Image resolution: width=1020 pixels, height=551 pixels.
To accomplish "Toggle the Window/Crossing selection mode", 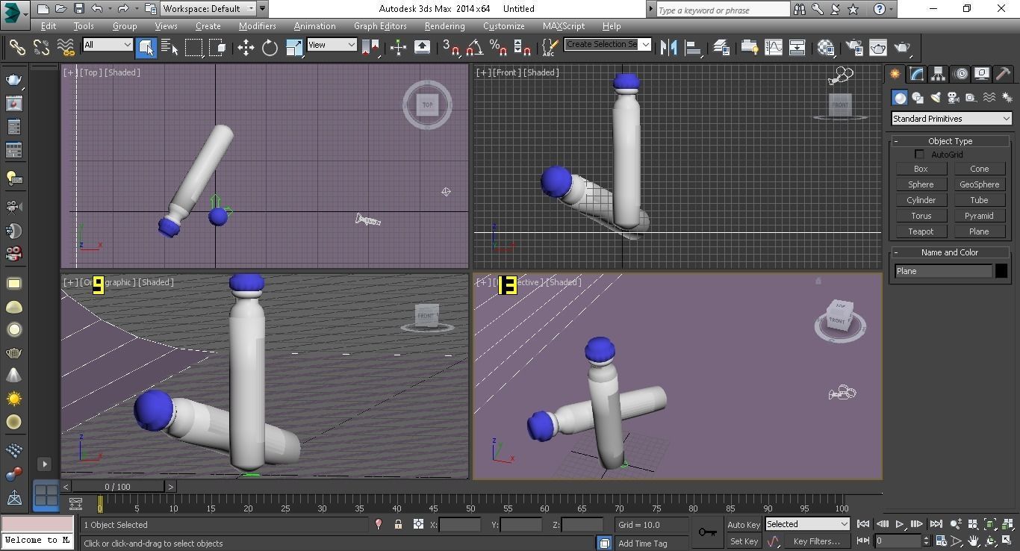I will (x=218, y=48).
